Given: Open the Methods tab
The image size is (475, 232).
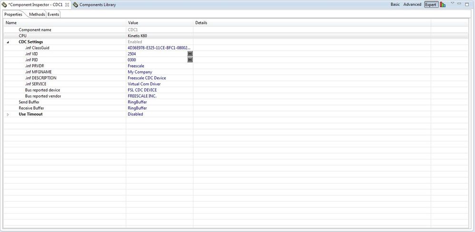Looking at the screenshot, I should [x=37, y=15].
